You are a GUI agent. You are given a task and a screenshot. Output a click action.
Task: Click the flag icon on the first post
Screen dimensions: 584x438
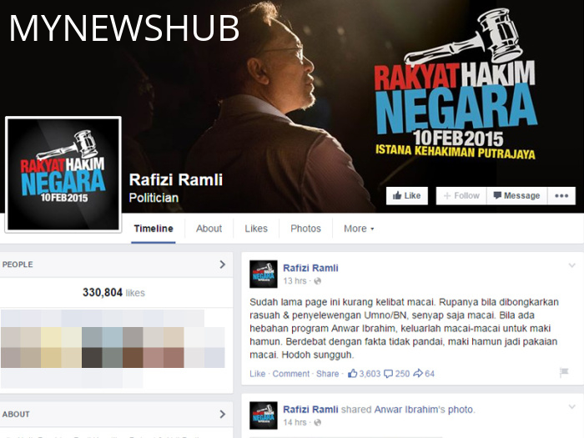(564, 373)
